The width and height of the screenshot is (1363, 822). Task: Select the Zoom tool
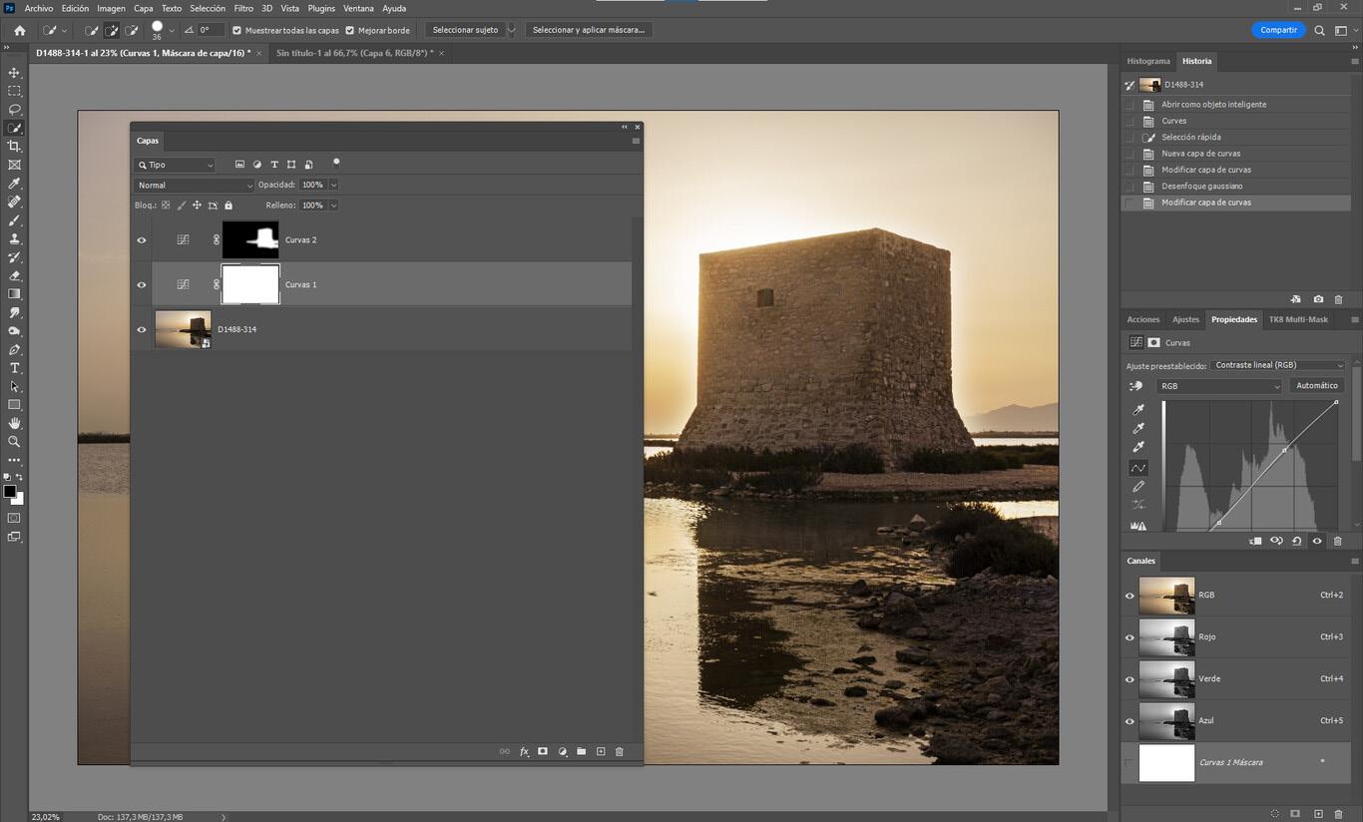14,441
